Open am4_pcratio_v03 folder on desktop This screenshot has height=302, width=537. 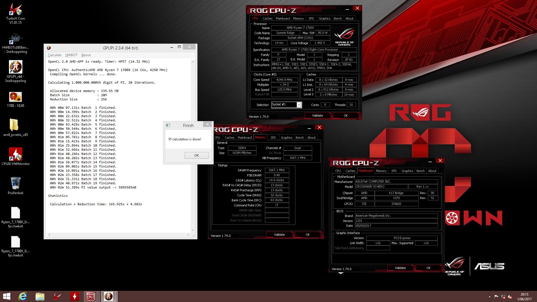[x=15, y=128]
